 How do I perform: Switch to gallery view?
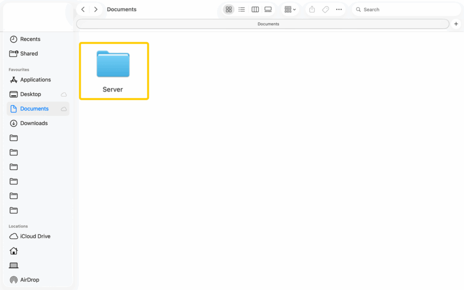click(268, 10)
